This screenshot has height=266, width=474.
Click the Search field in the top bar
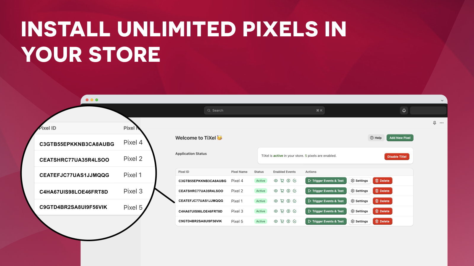tap(264, 111)
